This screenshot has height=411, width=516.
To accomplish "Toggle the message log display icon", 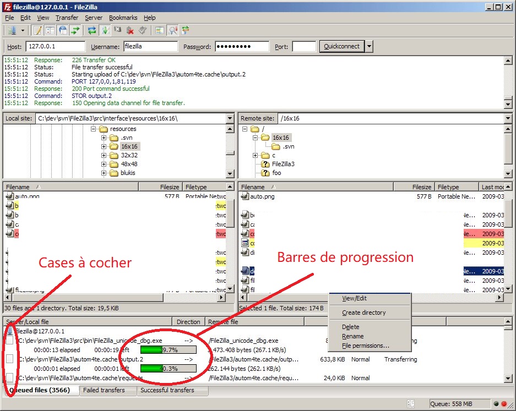I will [37, 31].
